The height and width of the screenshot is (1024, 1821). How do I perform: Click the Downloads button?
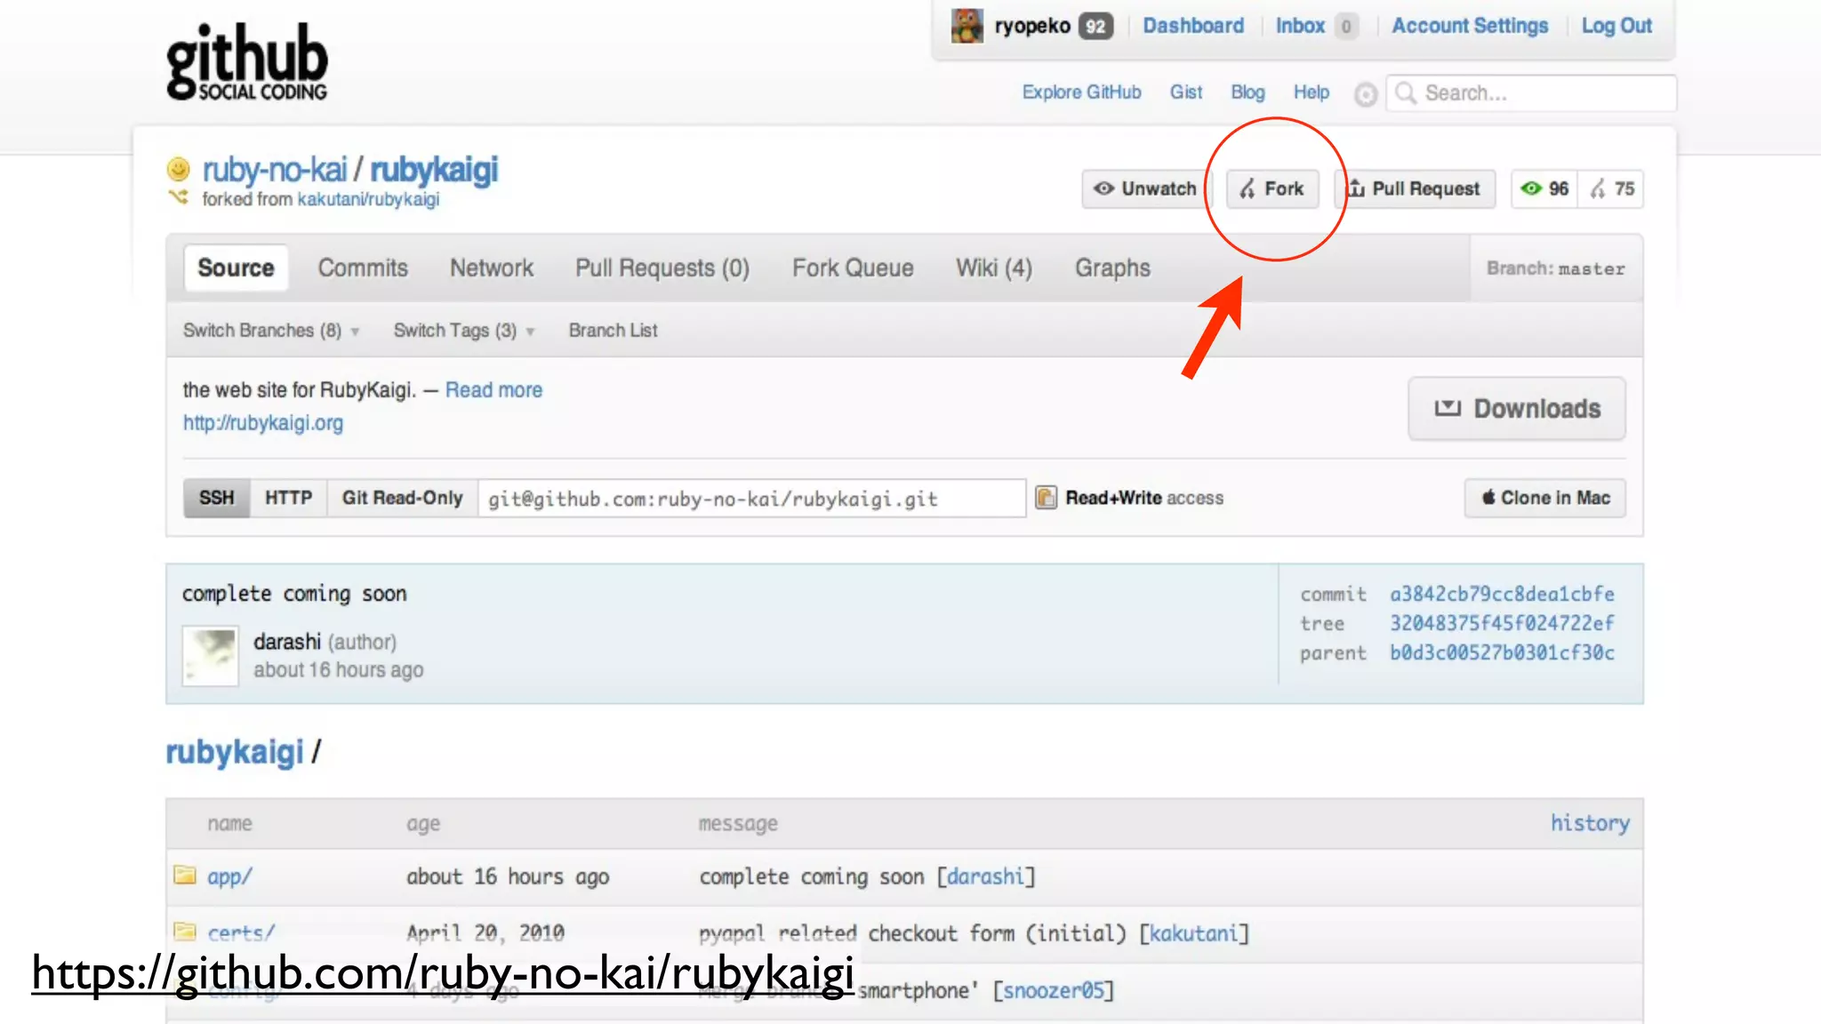pyautogui.click(x=1516, y=409)
